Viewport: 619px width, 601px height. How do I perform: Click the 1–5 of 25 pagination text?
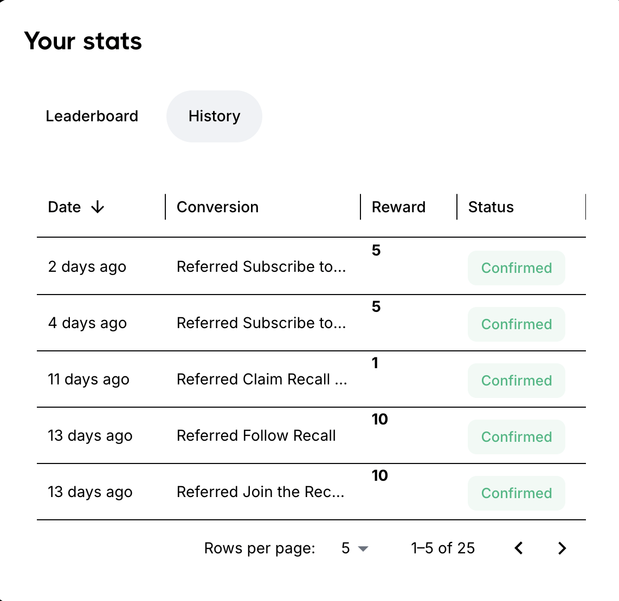pyautogui.click(x=443, y=548)
